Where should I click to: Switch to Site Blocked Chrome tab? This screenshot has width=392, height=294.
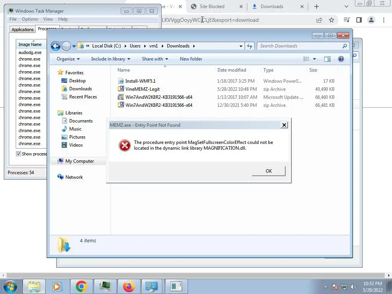click(x=212, y=7)
